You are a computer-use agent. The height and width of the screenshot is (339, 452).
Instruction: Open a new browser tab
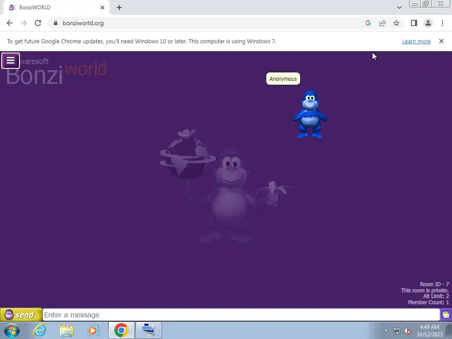pyautogui.click(x=119, y=8)
